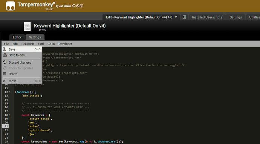Open Tampermonkey GitHub icon link
The image size is (260, 144).
74,6
